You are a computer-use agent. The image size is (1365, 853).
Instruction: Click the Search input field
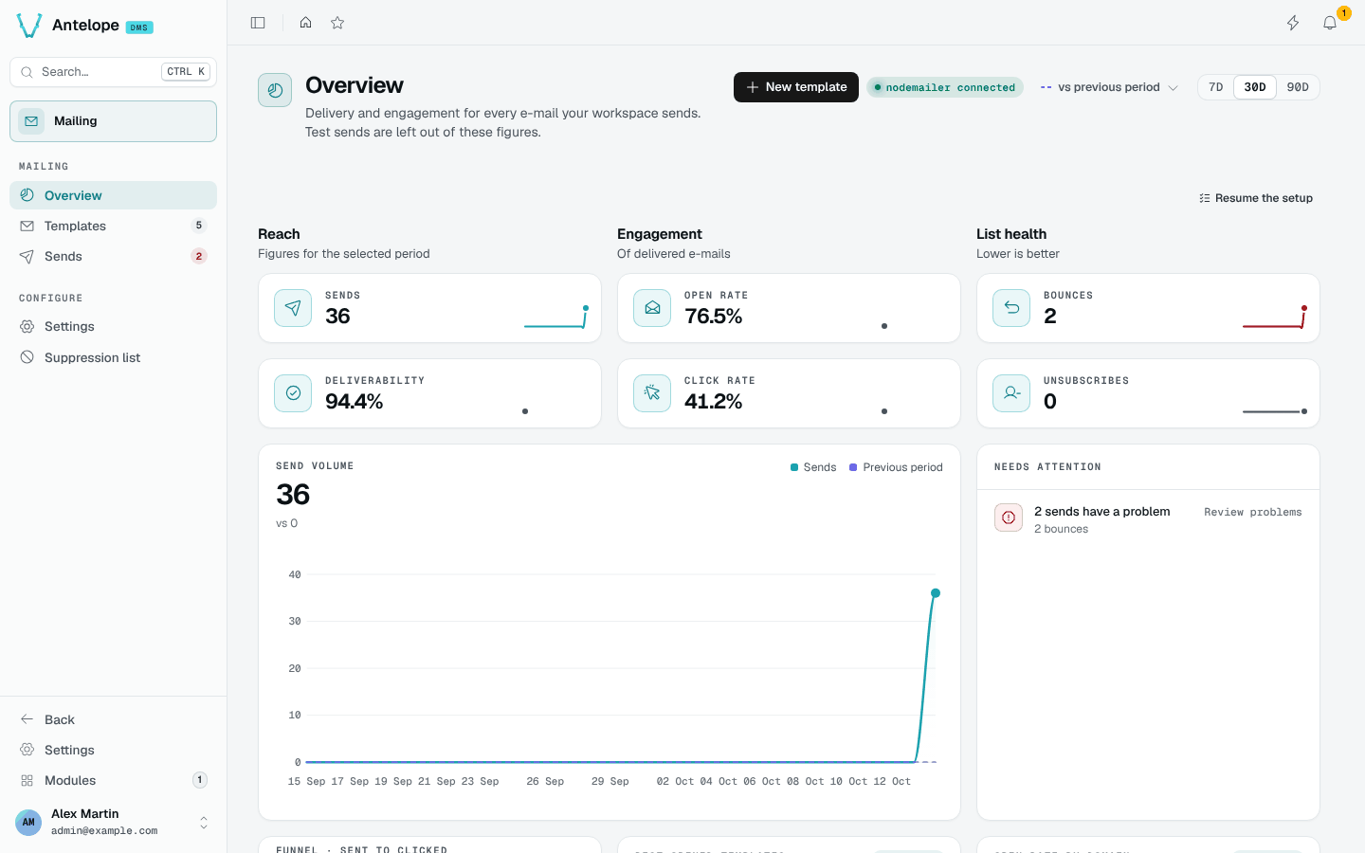(113, 72)
